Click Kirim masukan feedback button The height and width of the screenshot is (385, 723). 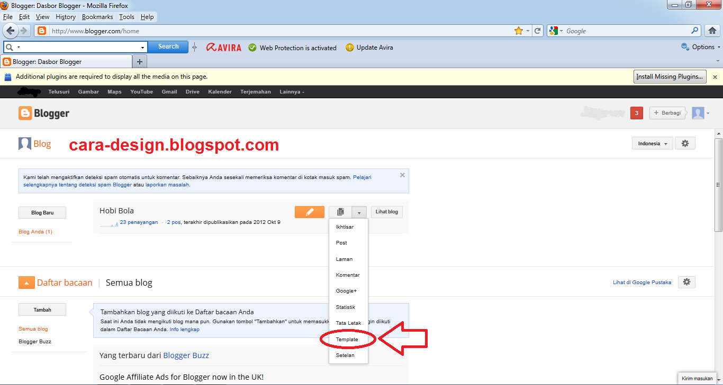(x=697, y=379)
